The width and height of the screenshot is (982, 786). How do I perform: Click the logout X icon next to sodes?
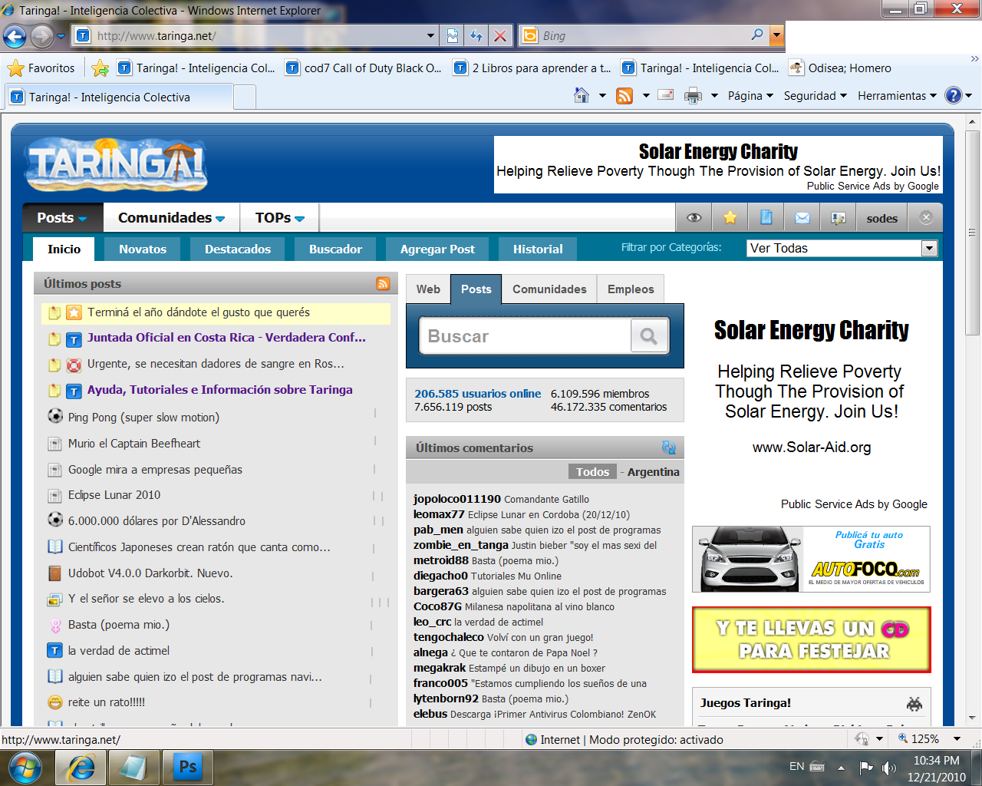pyautogui.click(x=926, y=218)
